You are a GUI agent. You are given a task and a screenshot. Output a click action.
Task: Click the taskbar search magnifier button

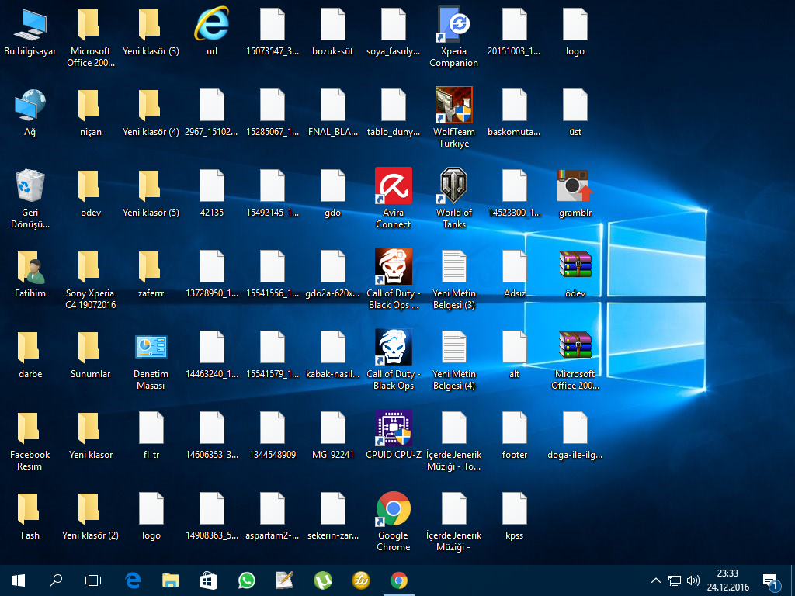click(x=56, y=580)
